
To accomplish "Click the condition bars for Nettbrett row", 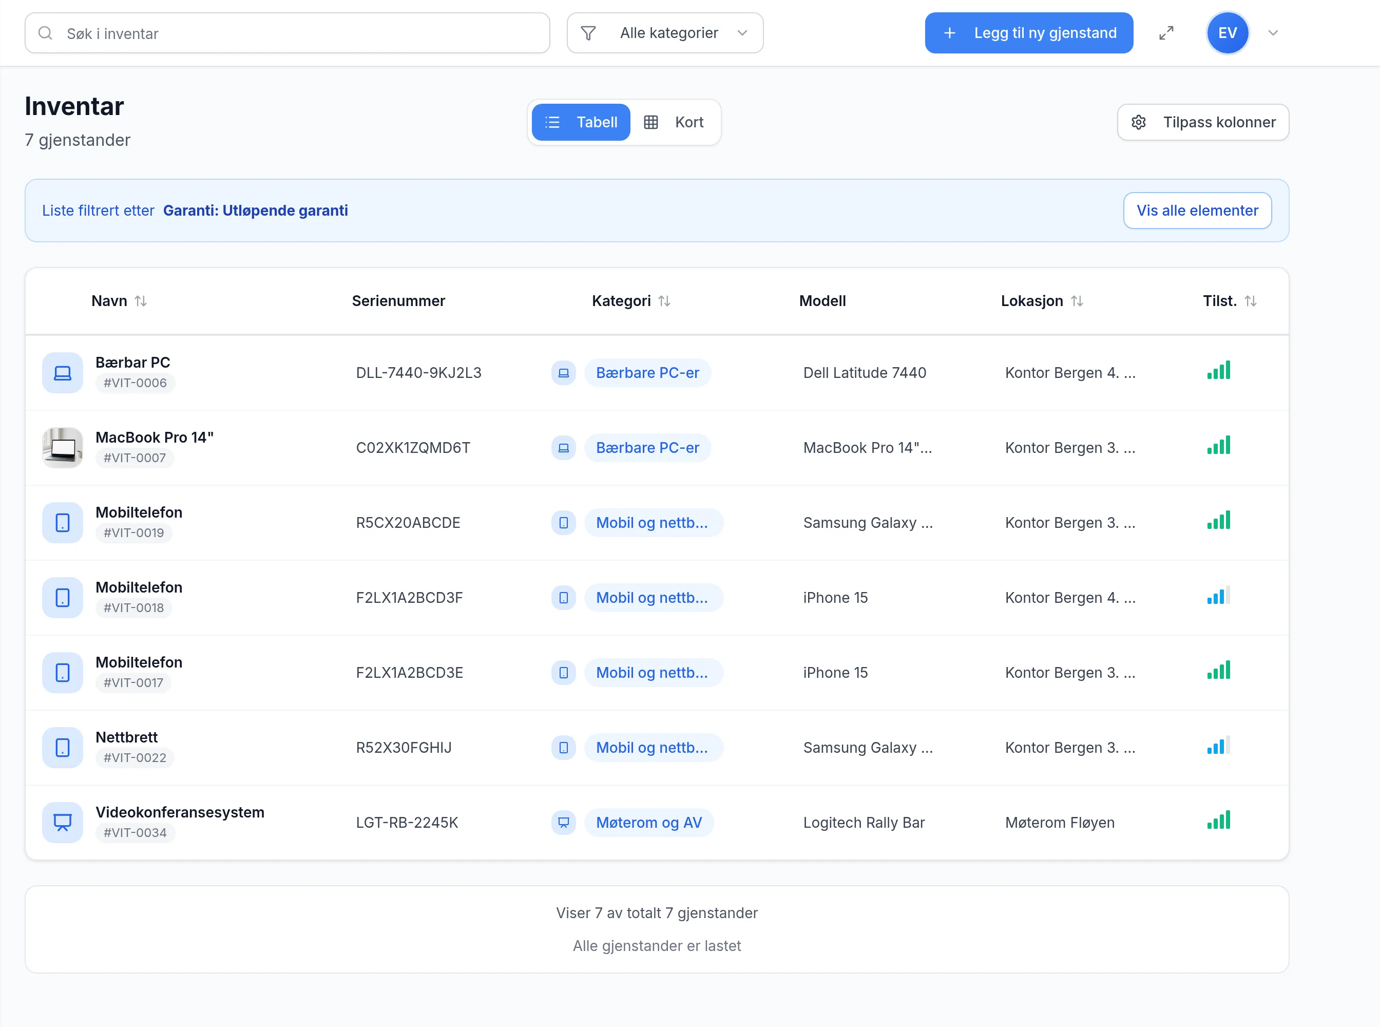I will click(1218, 746).
